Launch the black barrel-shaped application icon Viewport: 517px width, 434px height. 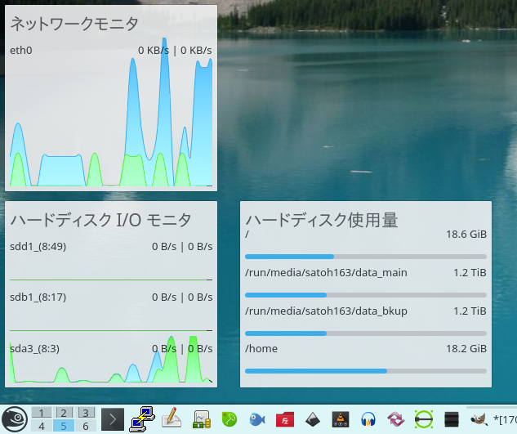pyautogui.click(x=452, y=419)
